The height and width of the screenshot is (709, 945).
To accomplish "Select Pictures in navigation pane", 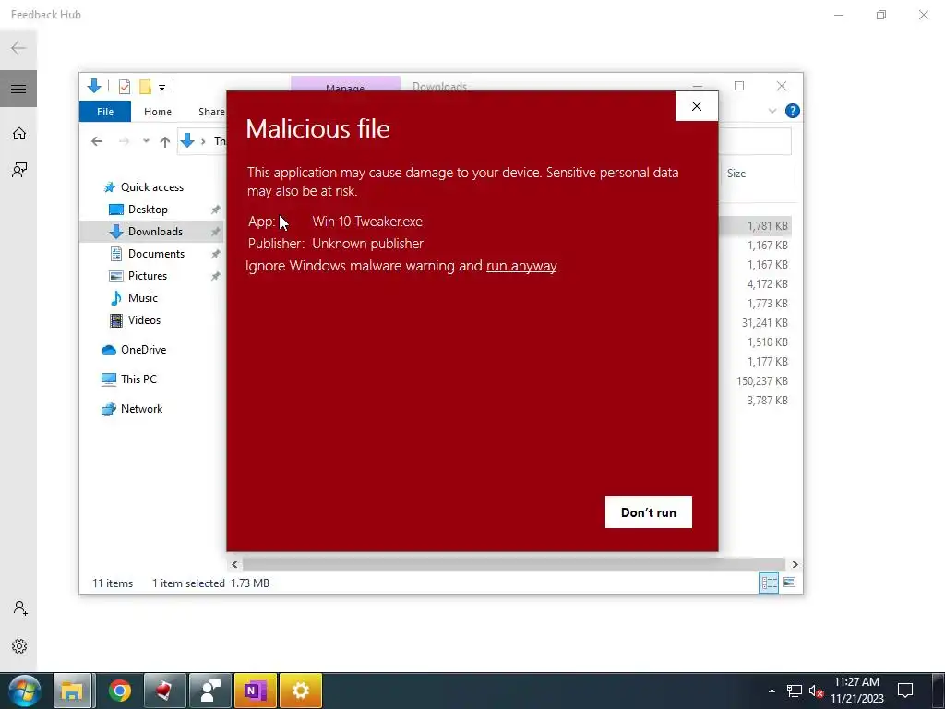I will pyautogui.click(x=147, y=275).
